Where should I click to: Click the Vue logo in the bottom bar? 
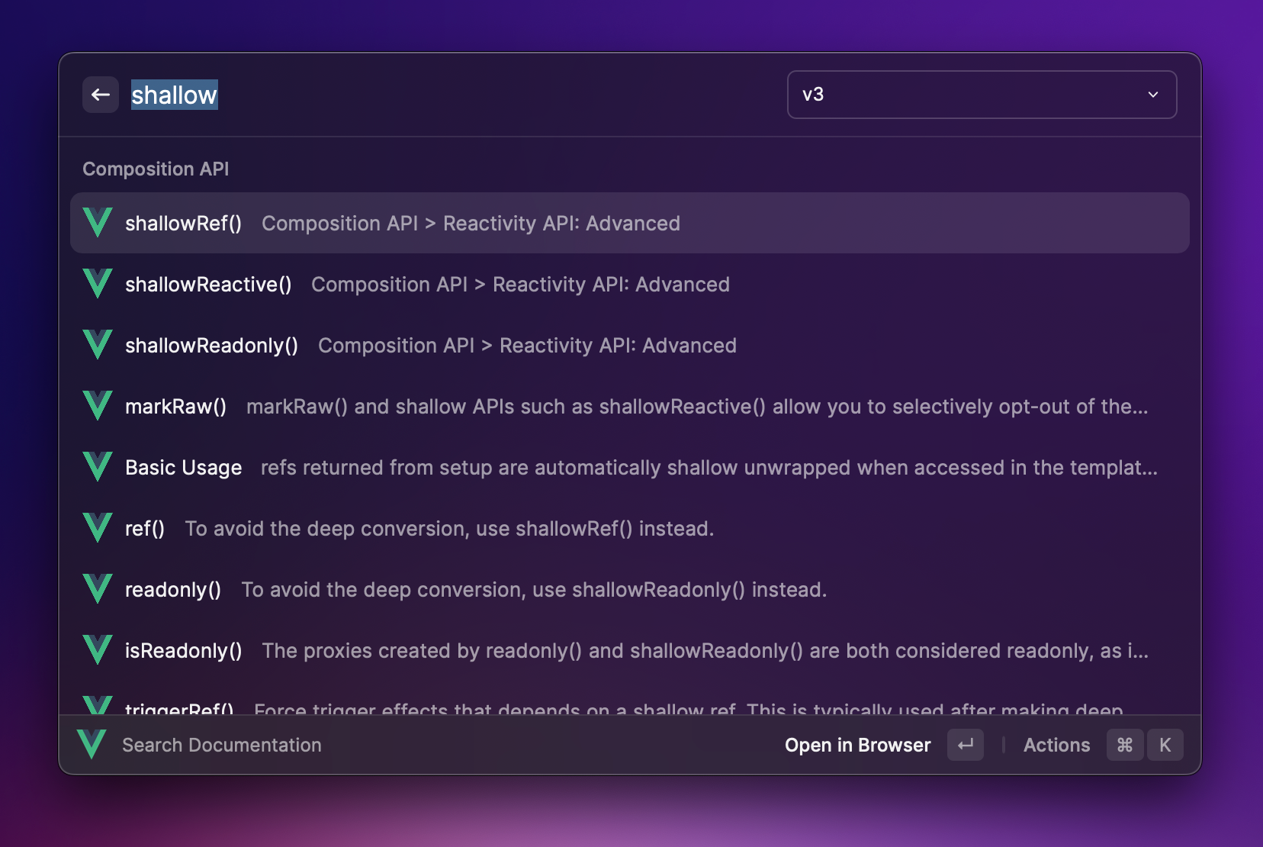(92, 744)
